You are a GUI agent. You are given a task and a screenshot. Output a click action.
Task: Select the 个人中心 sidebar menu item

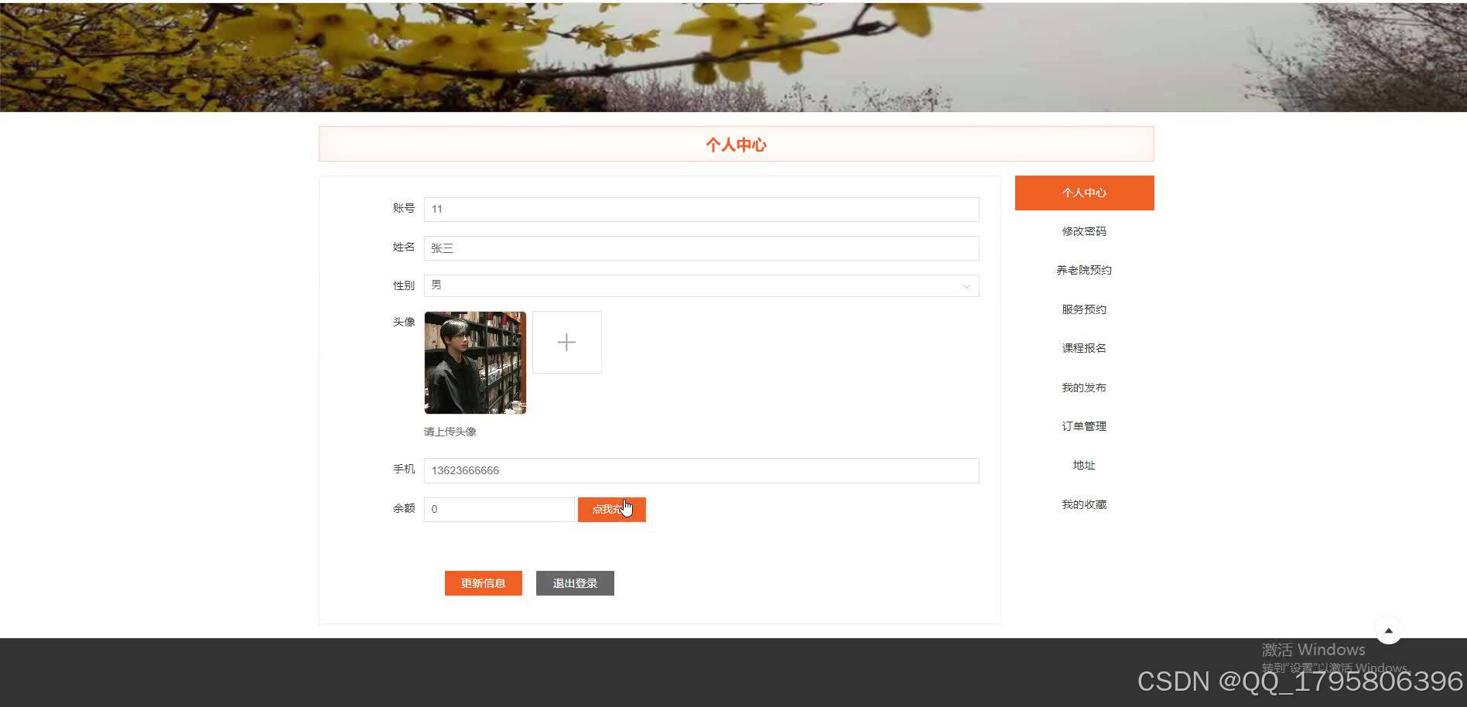(x=1084, y=193)
